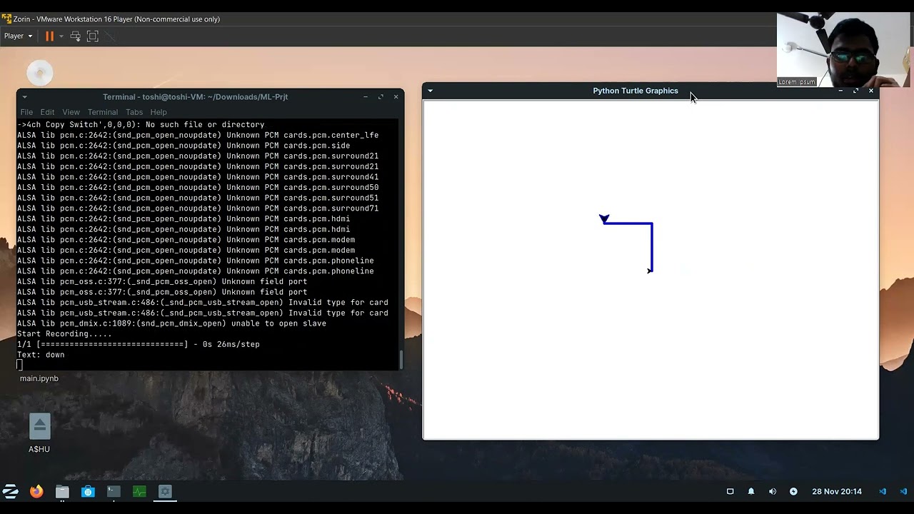Open the notifications bell
914x514 pixels.
[751, 491]
